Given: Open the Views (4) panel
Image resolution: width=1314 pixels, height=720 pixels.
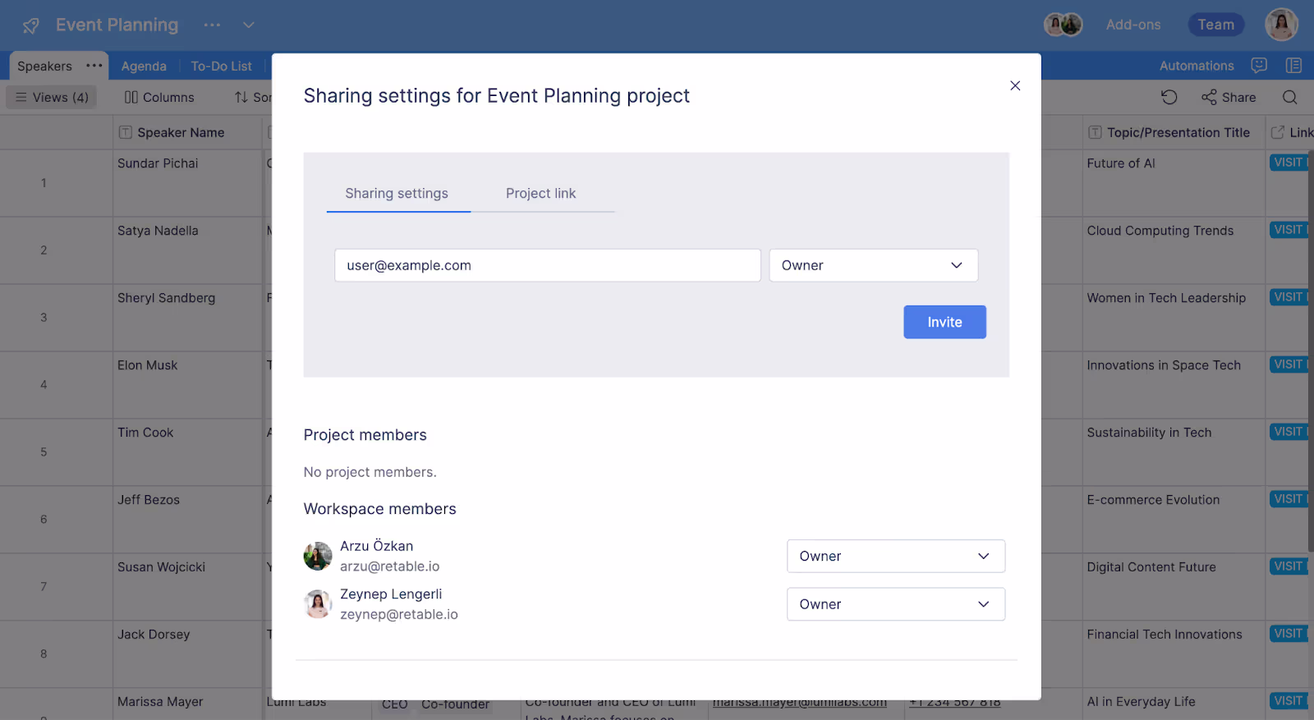Looking at the screenshot, I should pos(52,97).
